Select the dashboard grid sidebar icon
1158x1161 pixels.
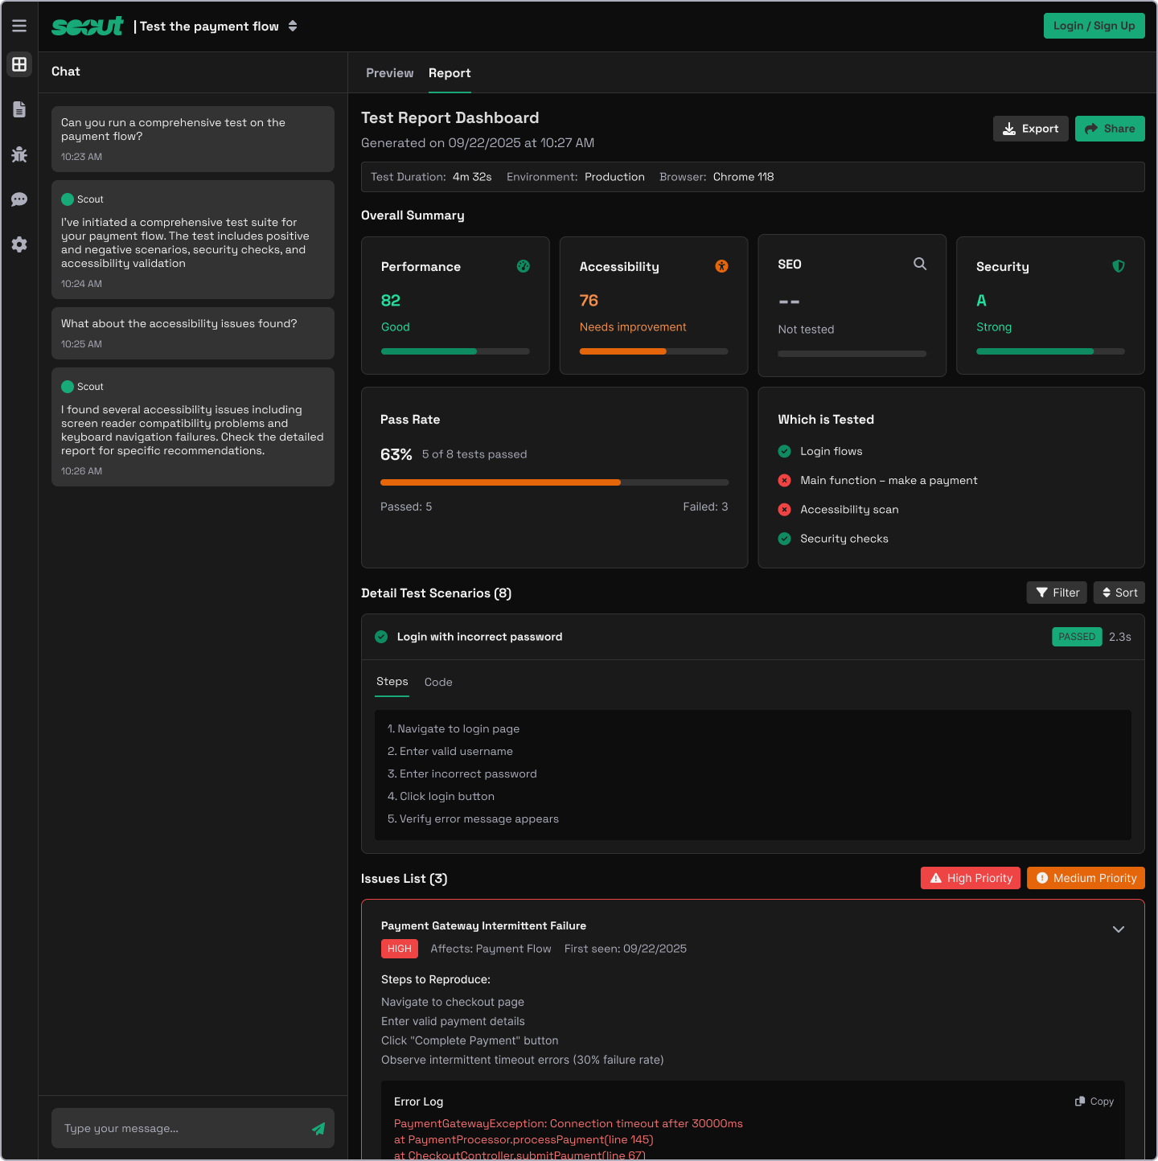click(19, 64)
